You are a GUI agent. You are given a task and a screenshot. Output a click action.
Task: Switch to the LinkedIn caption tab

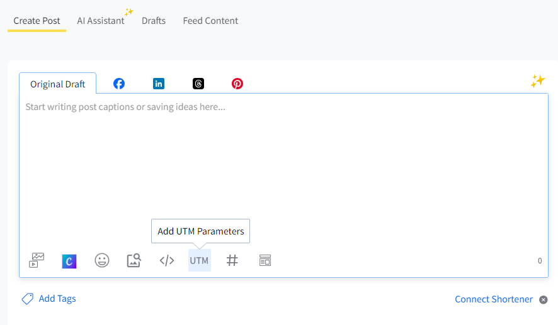click(x=159, y=84)
